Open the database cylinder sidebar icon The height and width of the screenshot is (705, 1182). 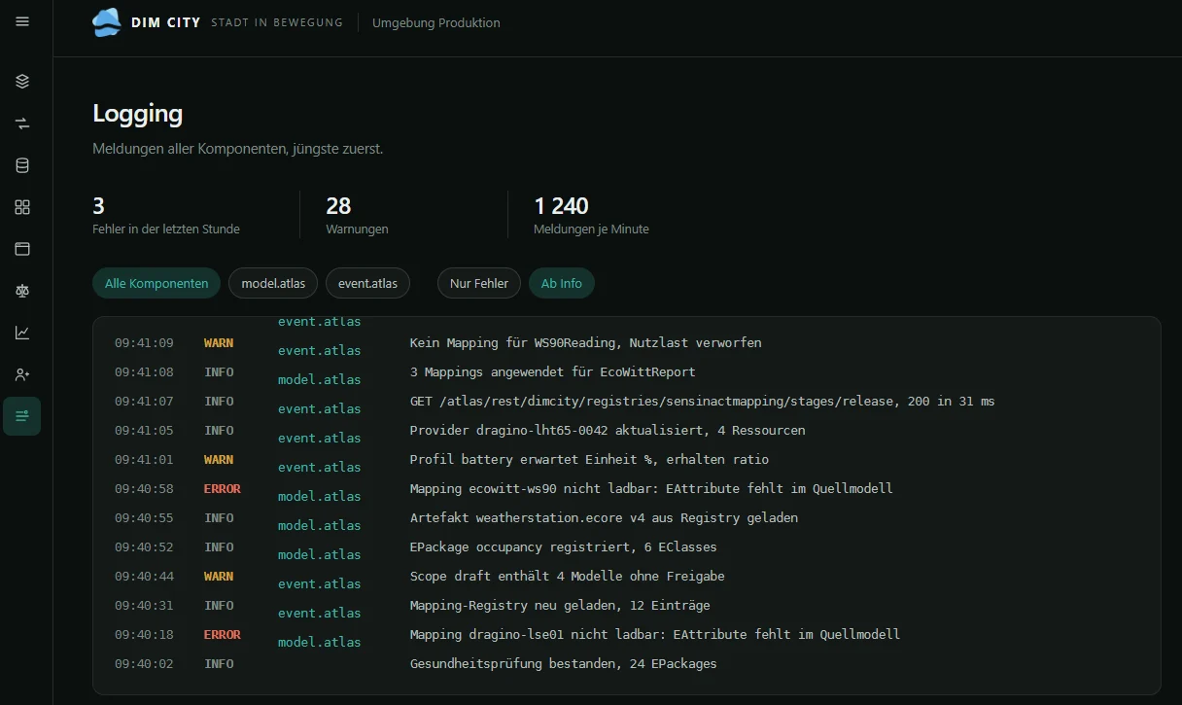(x=22, y=165)
